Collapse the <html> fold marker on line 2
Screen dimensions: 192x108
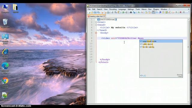(x=96, y=22)
